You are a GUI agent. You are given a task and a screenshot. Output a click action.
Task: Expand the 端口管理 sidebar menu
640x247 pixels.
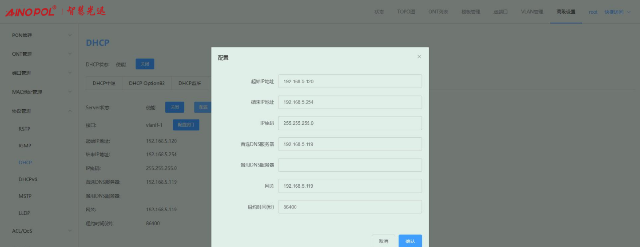[x=41, y=73]
